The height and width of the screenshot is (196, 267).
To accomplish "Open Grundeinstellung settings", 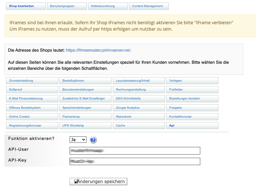I will tap(32, 81).
